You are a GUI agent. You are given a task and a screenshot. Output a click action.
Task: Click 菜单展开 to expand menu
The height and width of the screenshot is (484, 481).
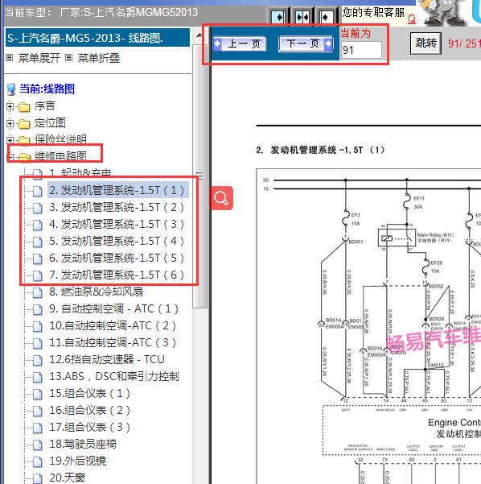click(x=39, y=58)
